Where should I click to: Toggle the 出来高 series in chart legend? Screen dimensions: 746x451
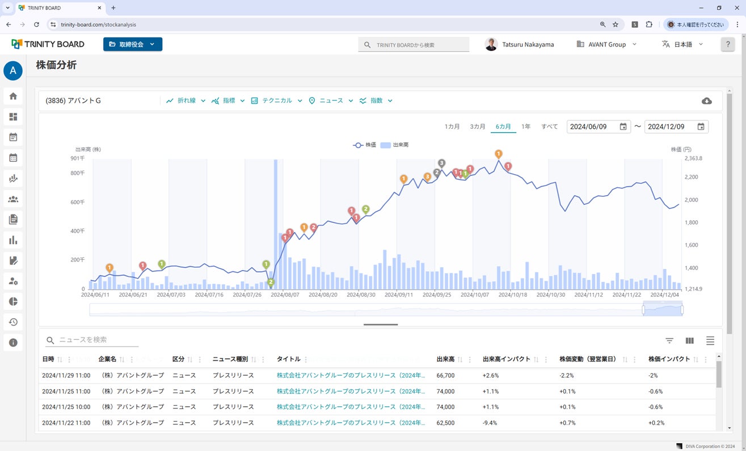(x=394, y=145)
